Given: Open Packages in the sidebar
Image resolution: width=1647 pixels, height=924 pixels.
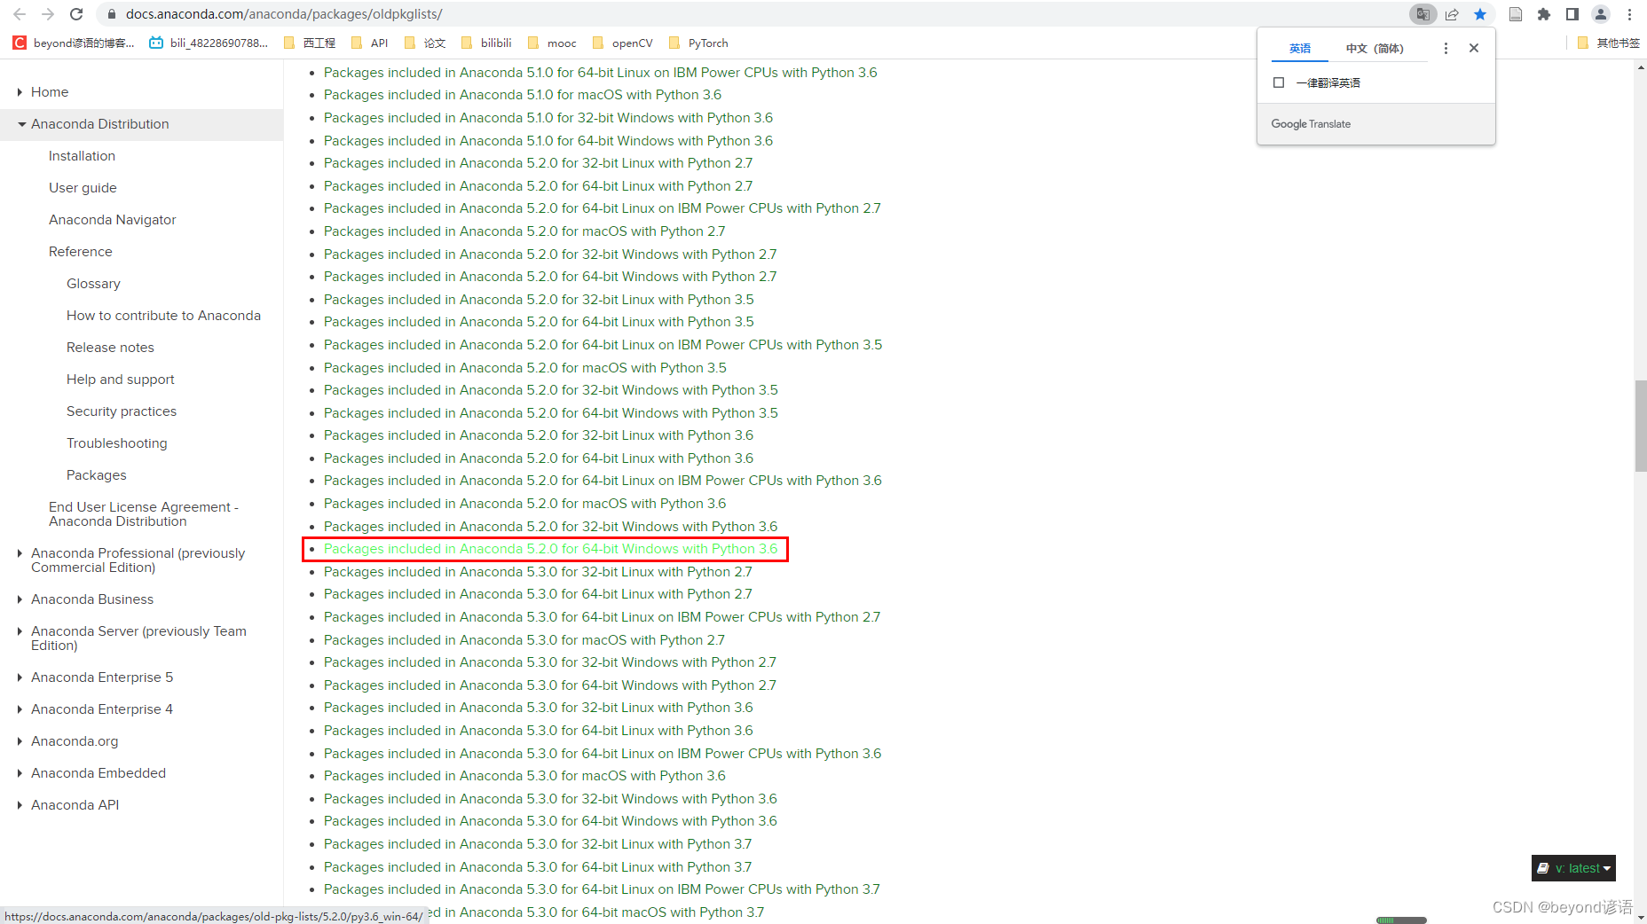Looking at the screenshot, I should 97,475.
